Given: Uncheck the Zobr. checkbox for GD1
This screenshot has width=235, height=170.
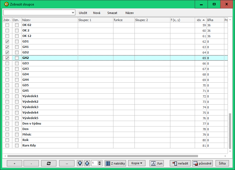Looking at the screenshot, I should pos(7,42).
